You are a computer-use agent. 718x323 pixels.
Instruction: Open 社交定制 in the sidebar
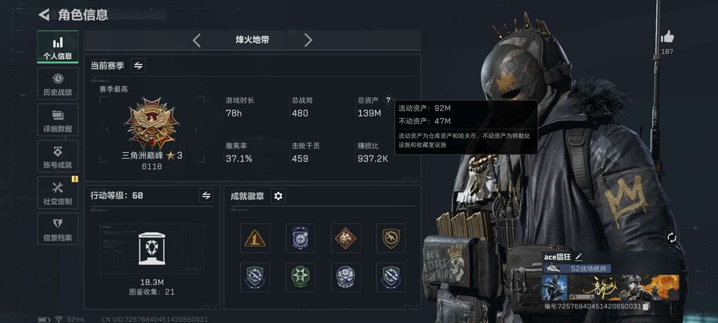coord(58,193)
